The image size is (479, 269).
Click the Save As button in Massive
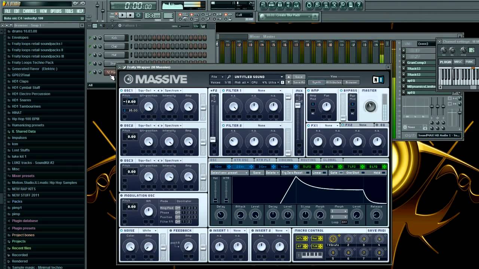pyautogui.click(x=299, y=82)
